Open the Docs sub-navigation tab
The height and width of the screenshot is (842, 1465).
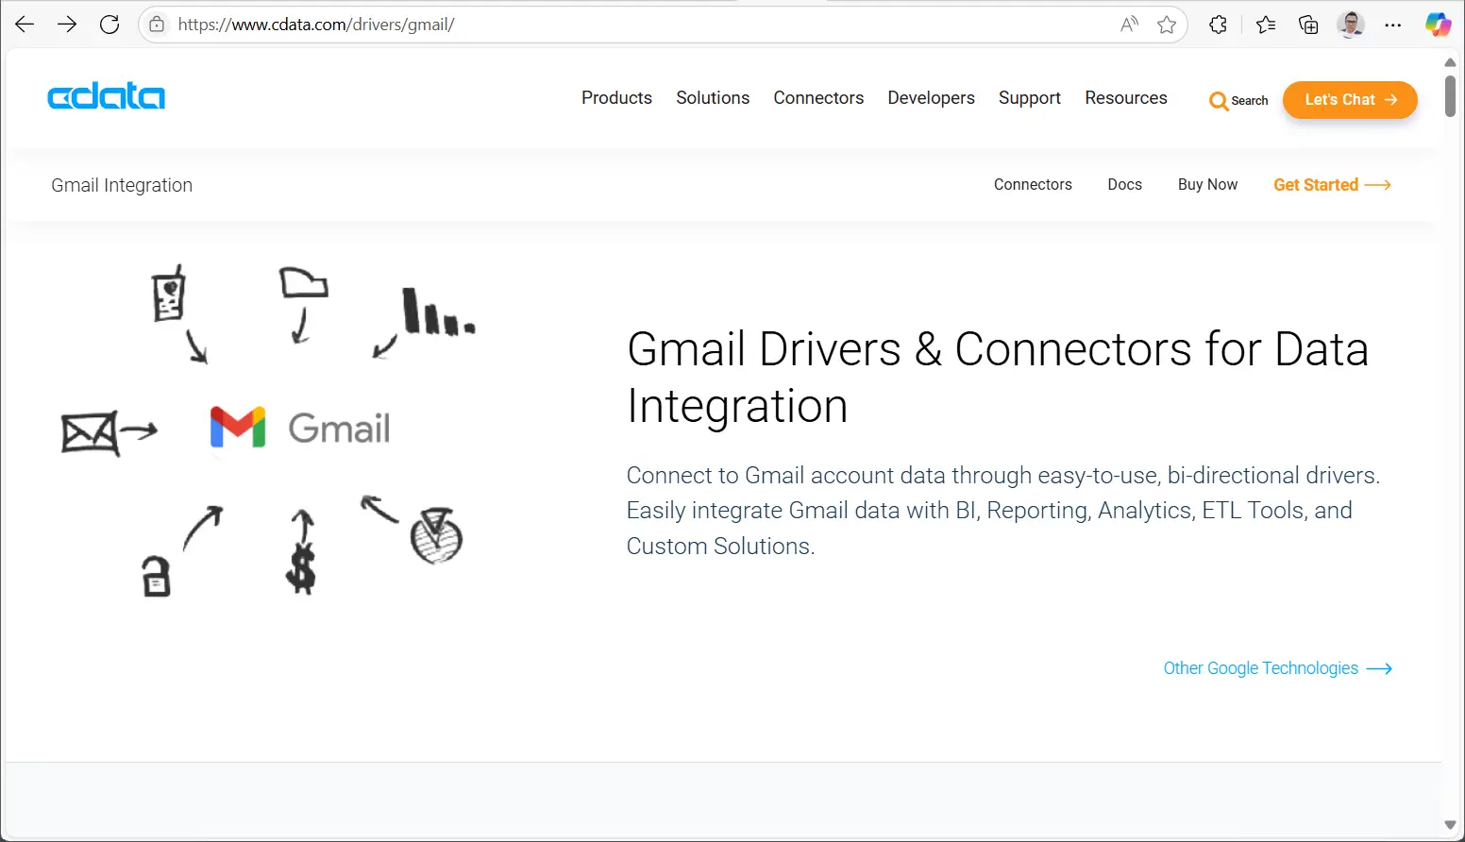pos(1124,185)
